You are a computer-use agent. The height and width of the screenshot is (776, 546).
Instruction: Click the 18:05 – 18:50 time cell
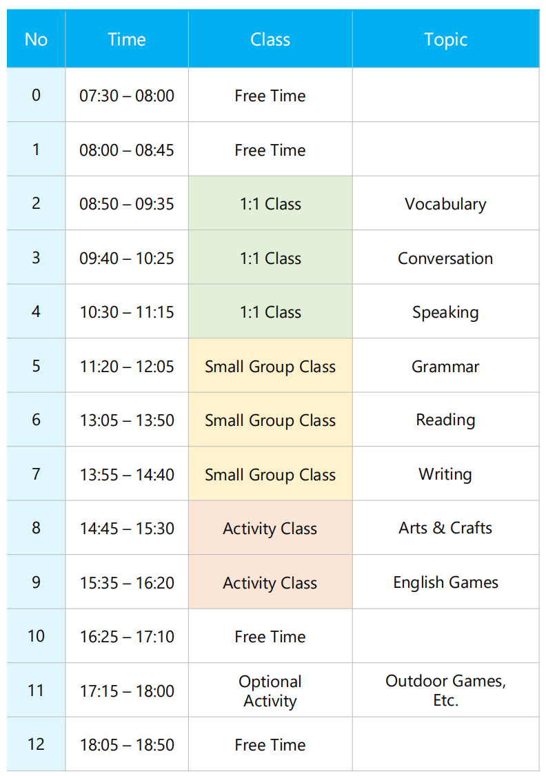click(x=127, y=744)
